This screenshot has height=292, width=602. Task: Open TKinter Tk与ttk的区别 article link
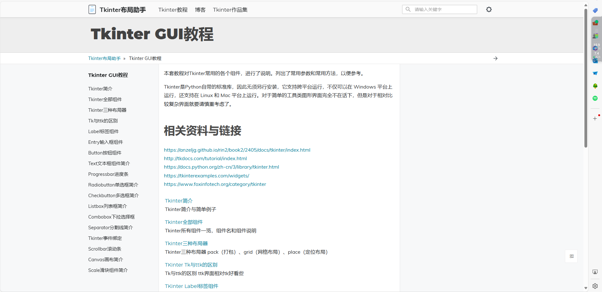click(x=191, y=265)
